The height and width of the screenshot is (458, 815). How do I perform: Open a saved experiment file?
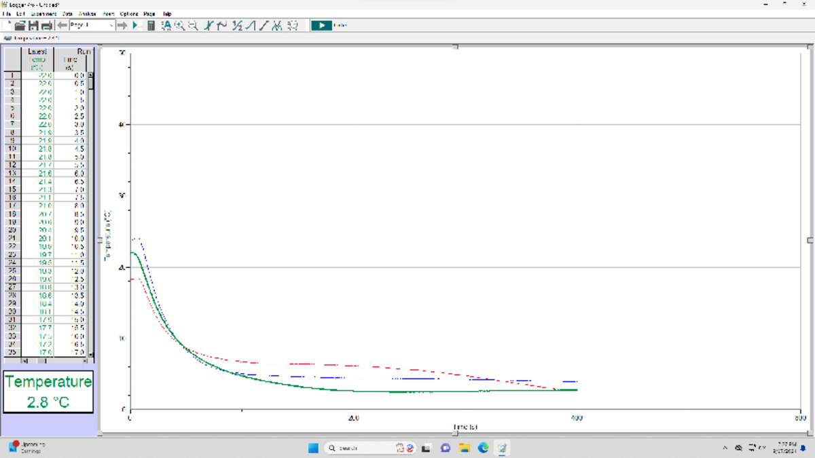pyautogui.click(x=21, y=25)
